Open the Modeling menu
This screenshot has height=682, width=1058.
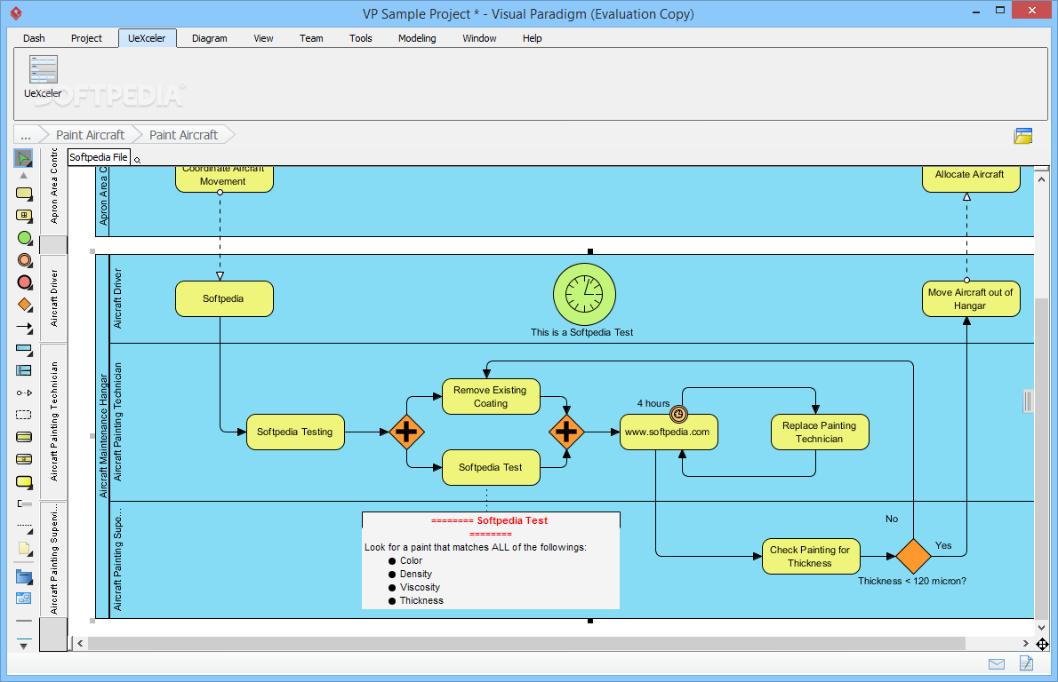pos(417,38)
